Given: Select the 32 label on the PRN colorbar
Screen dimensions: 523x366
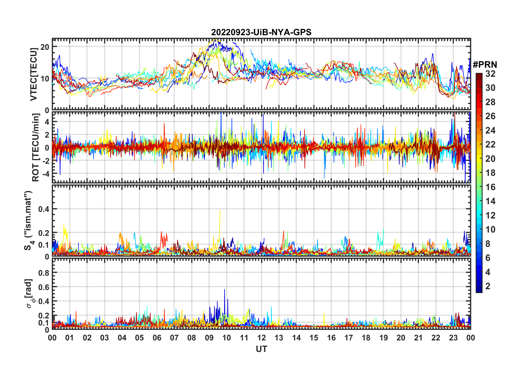Looking at the screenshot, I should (x=490, y=74).
